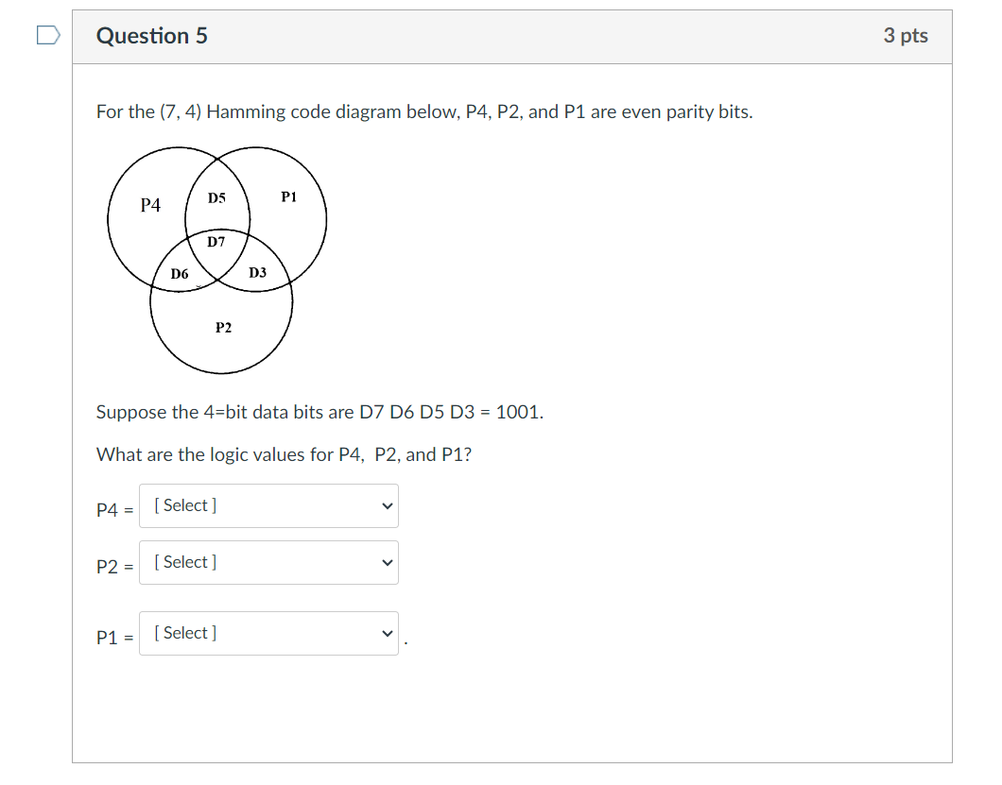Viewport: 1002px width, 785px height.
Task: Flag Question 5 with the bookmark icon
Action: [x=48, y=35]
